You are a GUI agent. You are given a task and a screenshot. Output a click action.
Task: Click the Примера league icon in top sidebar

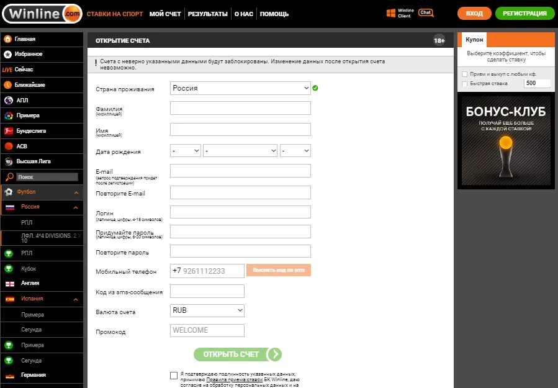pos(9,115)
